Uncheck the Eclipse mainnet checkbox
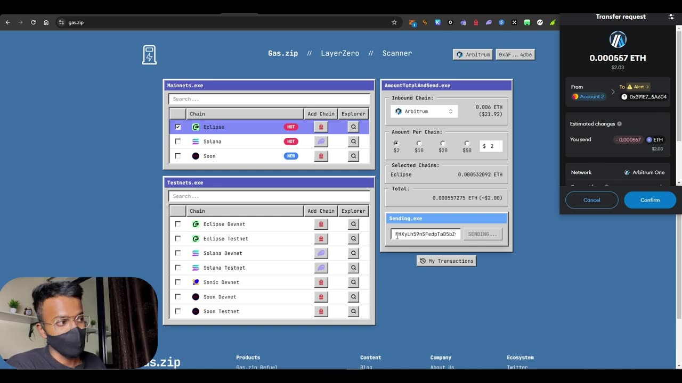The height and width of the screenshot is (383, 682). click(x=178, y=127)
